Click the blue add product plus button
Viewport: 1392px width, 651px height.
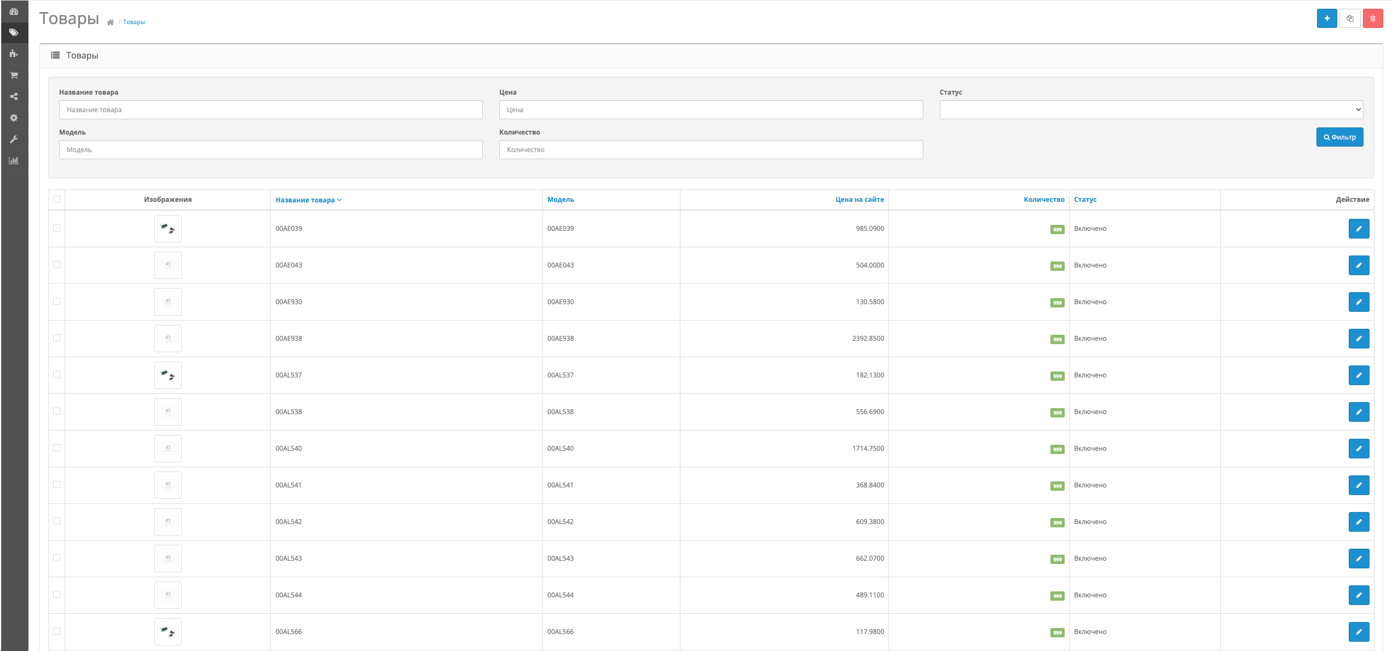[x=1326, y=18]
